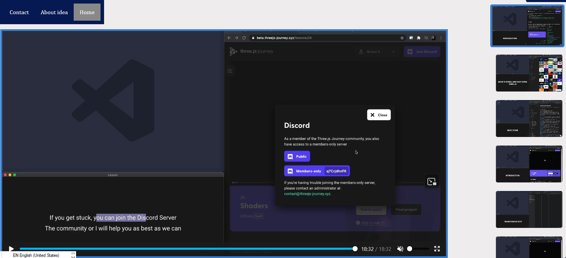Play the video with the play button
The image size is (566, 258).
click(11, 249)
